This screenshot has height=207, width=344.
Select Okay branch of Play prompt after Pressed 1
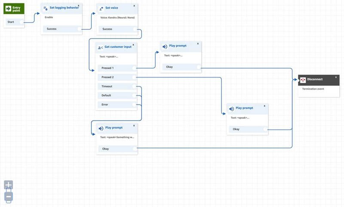click(181, 67)
